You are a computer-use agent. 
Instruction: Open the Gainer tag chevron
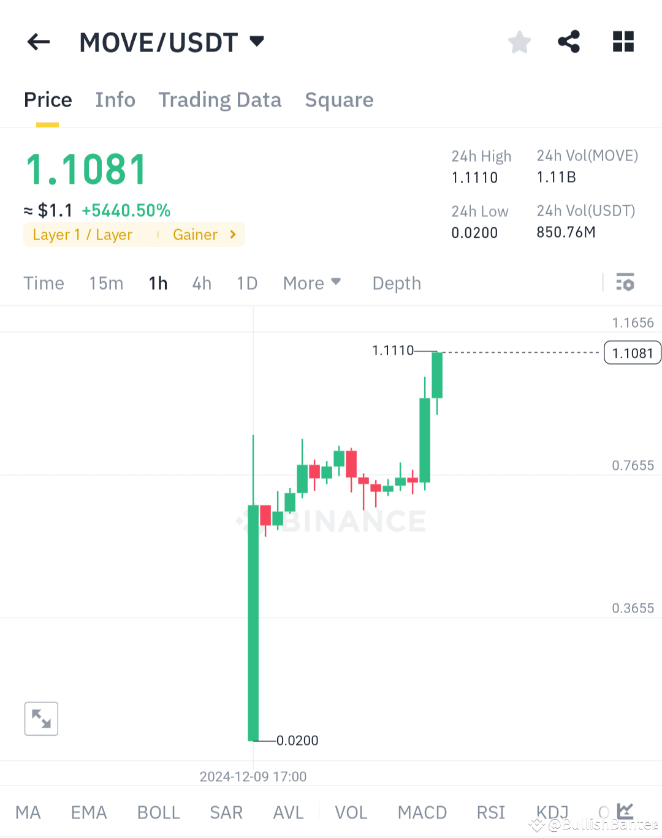[x=232, y=234]
